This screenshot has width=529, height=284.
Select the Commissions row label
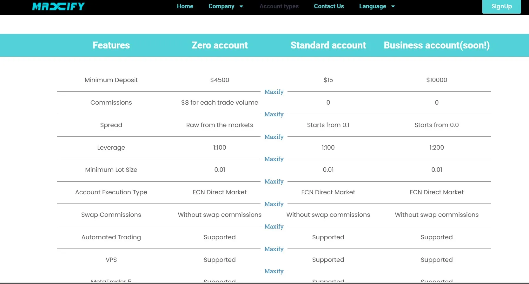(111, 102)
